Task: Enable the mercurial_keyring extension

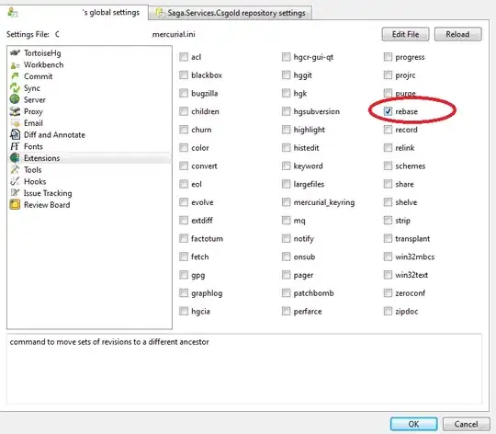Action: [286, 202]
